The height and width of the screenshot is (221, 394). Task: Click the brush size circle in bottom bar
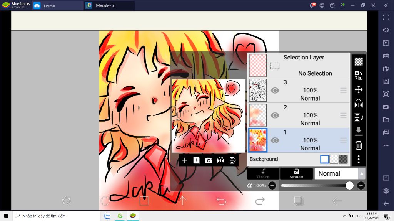pyautogui.click(x=105, y=201)
